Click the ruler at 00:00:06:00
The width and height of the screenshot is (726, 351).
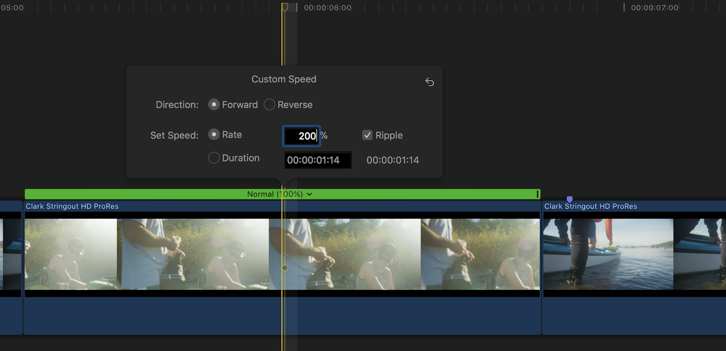click(x=297, y=8)
